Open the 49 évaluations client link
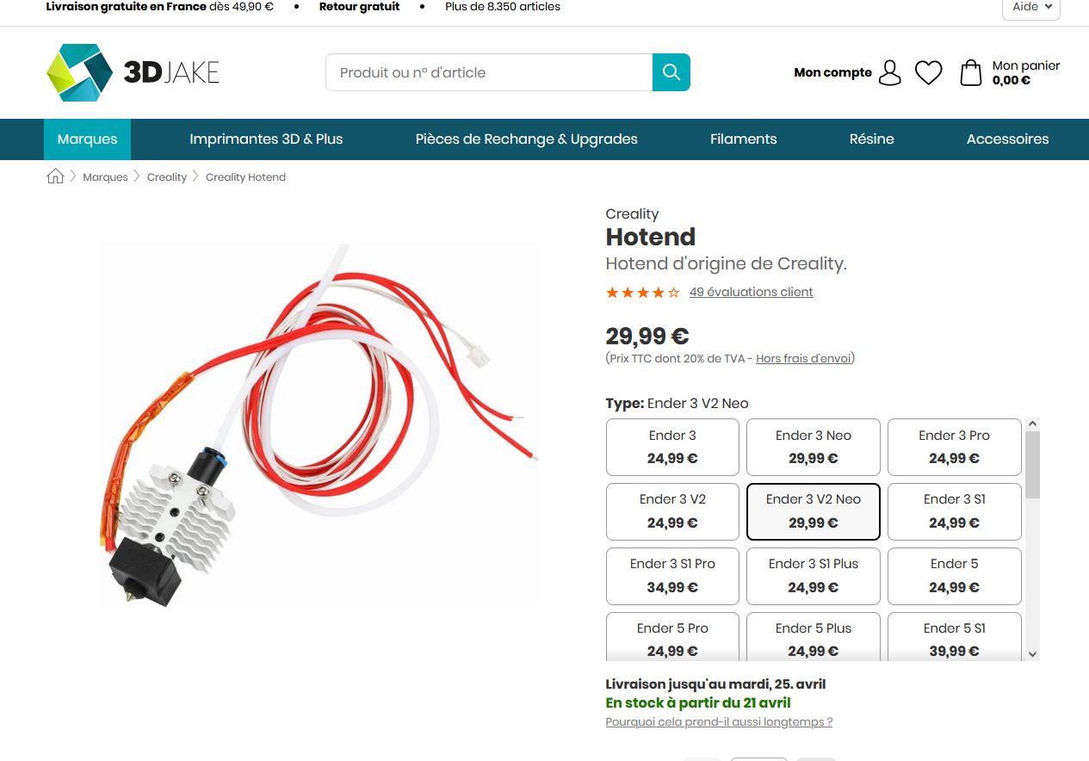This screenshot has width=1089, height=761. click(x=751, y=292)
